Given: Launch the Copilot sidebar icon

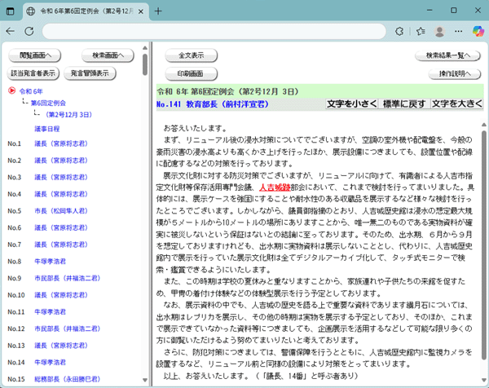Looking at the screenshot, I should 478,31.
